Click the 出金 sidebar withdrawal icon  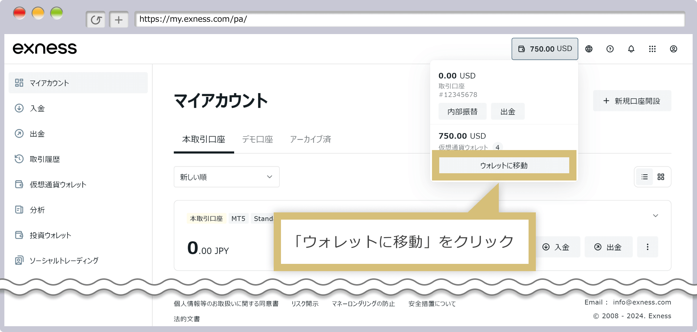(19, 133)
